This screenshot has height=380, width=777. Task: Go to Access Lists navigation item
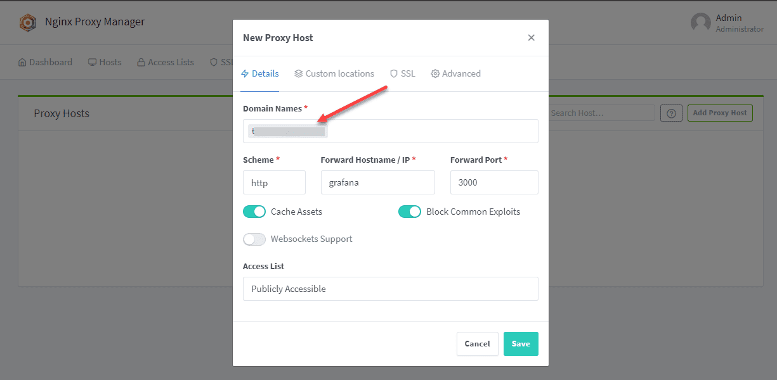click(x=166, y=62)
